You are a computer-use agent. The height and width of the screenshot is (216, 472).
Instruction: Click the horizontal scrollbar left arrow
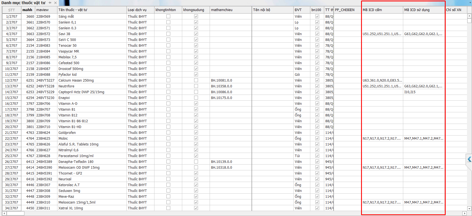click(x=4, y=213)
